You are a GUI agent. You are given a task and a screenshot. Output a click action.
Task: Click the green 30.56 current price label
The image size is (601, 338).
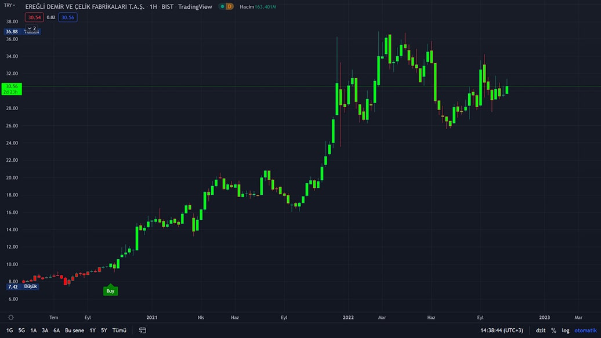pyautogui.click(x=12, y=89)
